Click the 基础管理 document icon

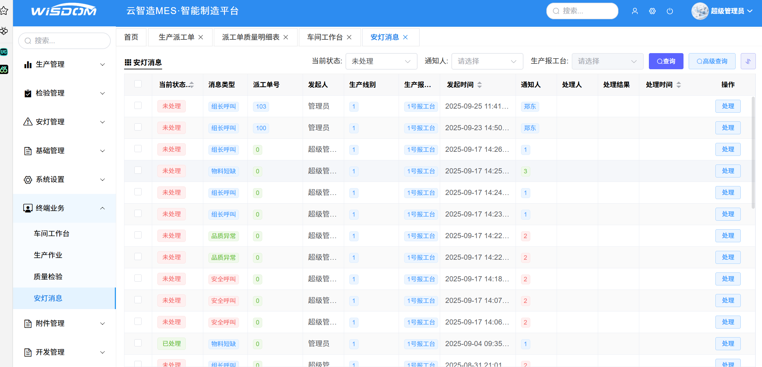click(x=28, y=151)
